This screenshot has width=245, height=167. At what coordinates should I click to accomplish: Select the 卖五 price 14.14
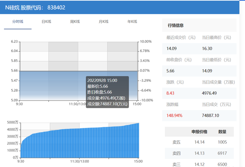pyautogui.click(x=199, y=142)
